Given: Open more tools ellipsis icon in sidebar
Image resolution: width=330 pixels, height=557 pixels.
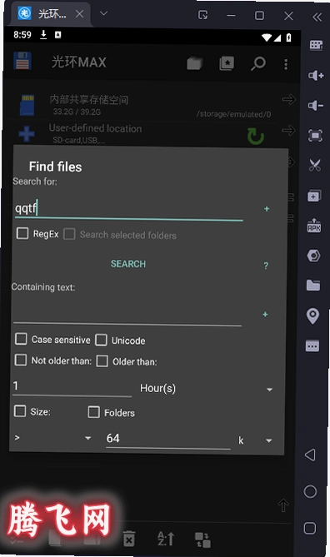Looking at the screenshot, I should click(x=312, y=346).
